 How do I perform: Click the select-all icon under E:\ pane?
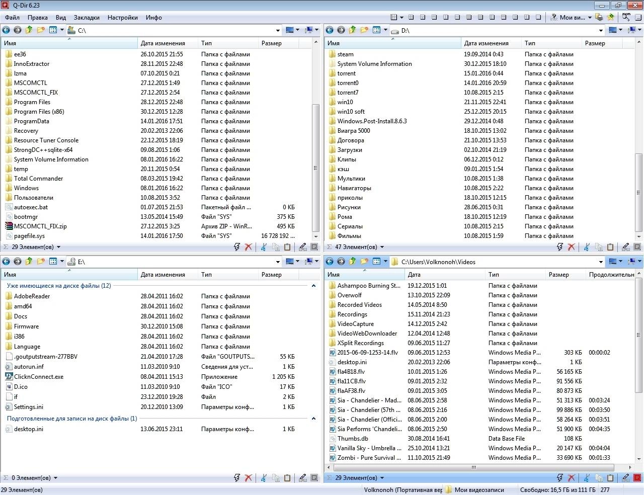click(314, 478)
